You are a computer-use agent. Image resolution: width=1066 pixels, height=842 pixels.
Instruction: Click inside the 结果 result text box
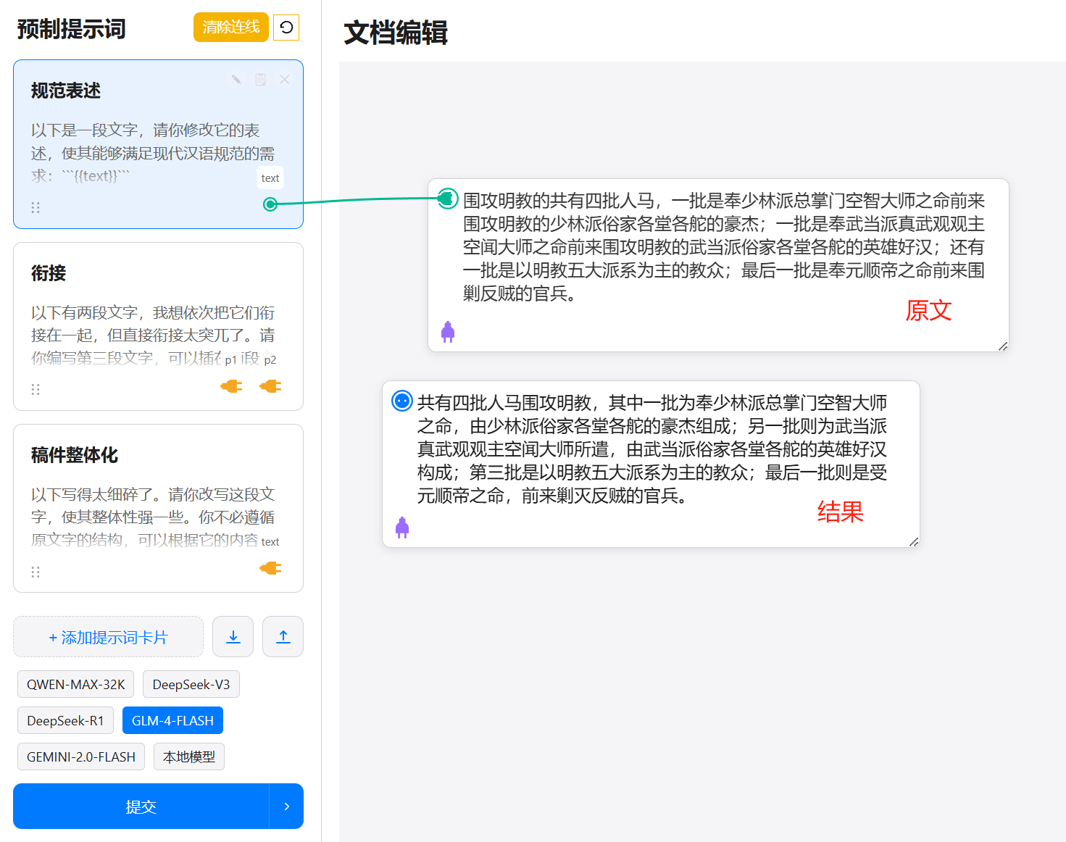(x=651, y=449)
